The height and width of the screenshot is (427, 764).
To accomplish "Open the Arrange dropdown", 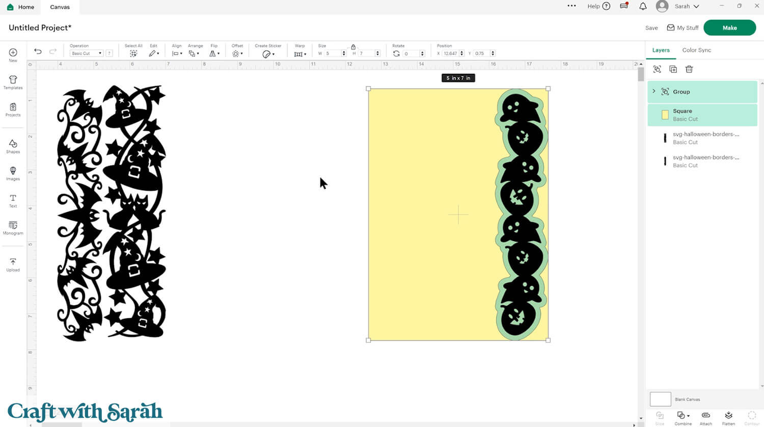I will [194, 54].
